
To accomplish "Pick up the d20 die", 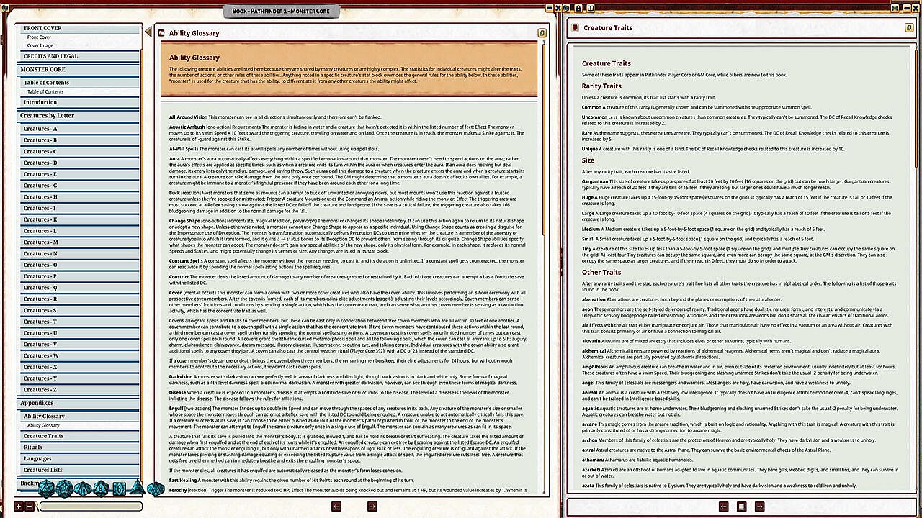I will (x=46, y=489).
